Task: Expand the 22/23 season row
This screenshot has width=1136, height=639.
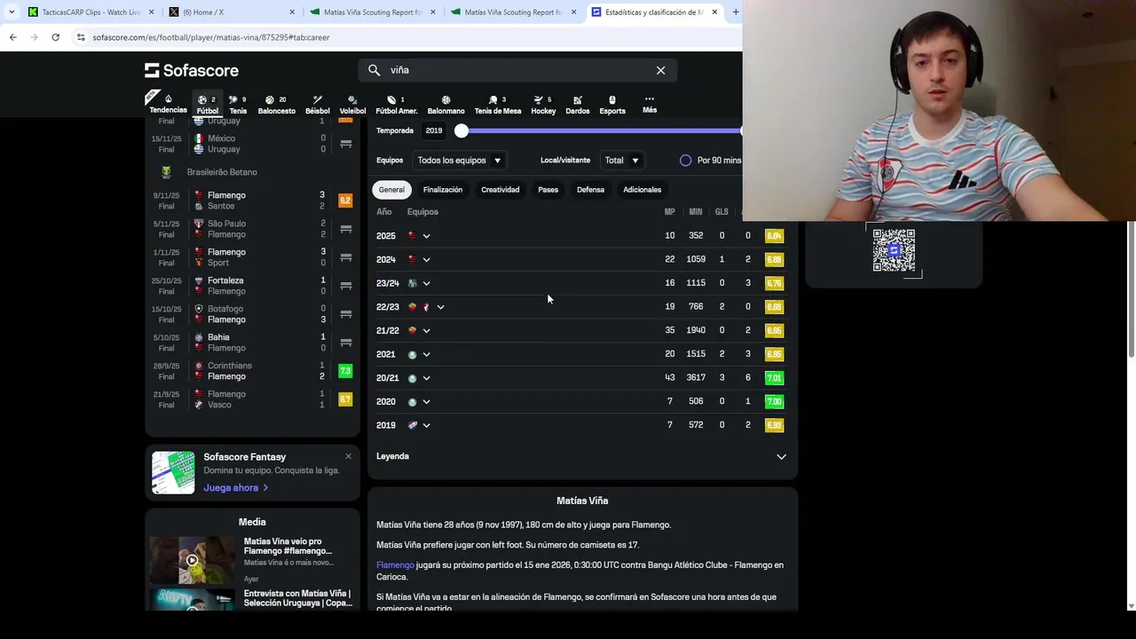Action: pos(440,307)
